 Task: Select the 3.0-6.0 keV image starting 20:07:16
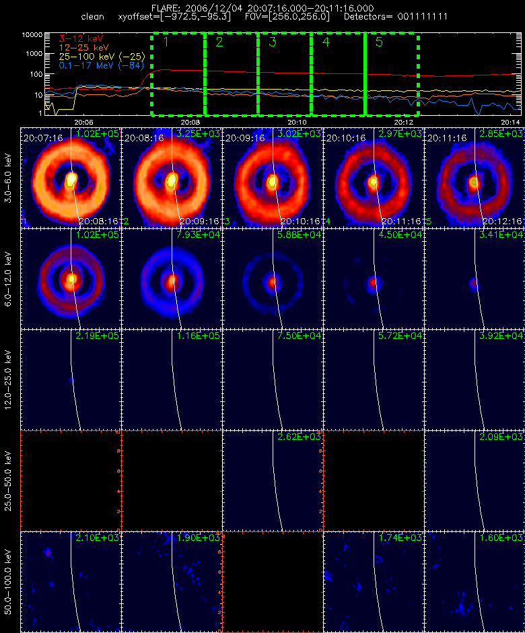(71, 178)
